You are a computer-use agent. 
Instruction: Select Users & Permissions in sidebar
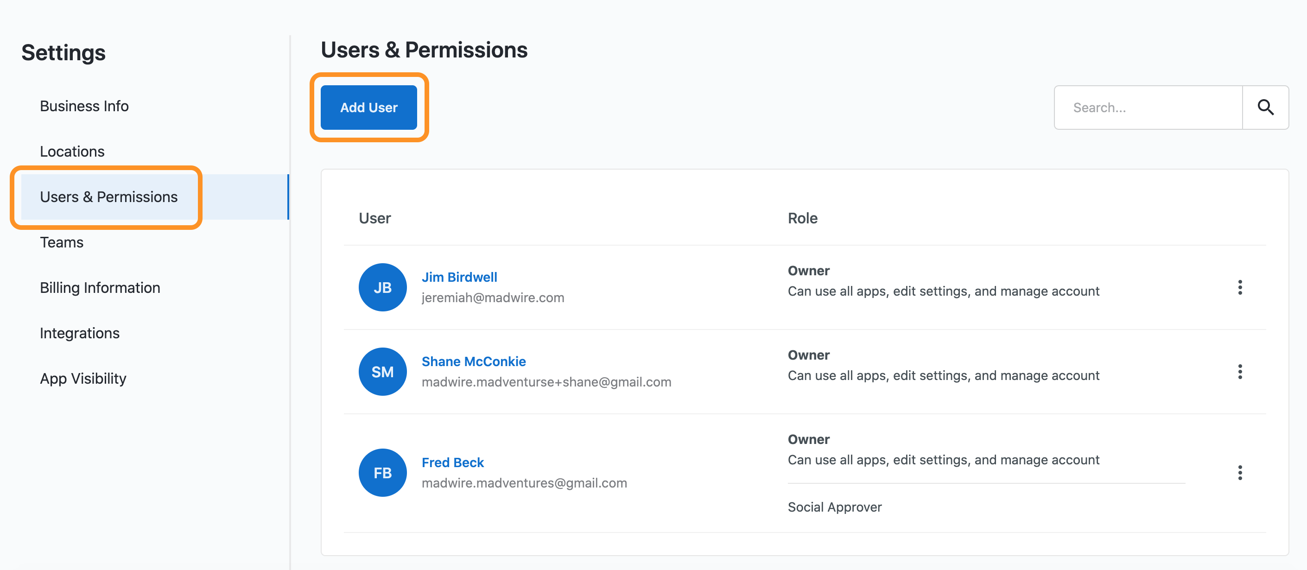tap(108, 197)
